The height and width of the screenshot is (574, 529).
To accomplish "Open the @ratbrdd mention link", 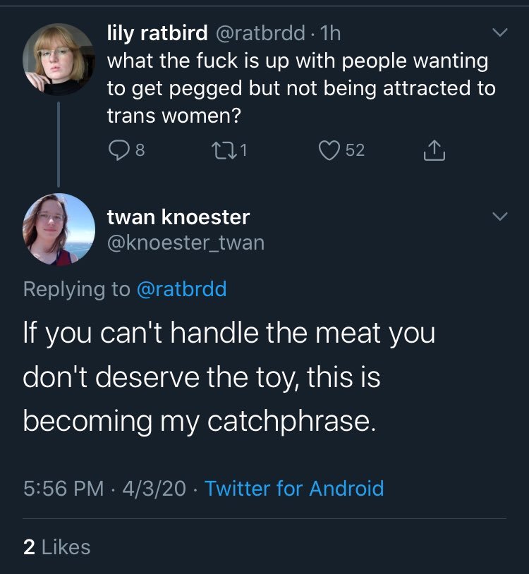I will [x=181, y=289].
